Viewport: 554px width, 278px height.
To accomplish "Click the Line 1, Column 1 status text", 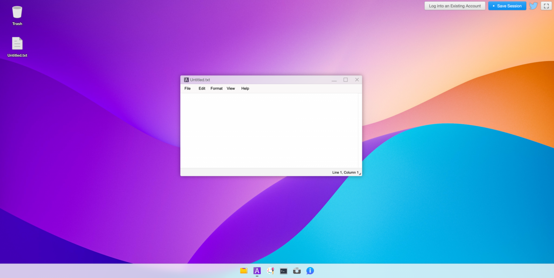I will tap(345, 172).
